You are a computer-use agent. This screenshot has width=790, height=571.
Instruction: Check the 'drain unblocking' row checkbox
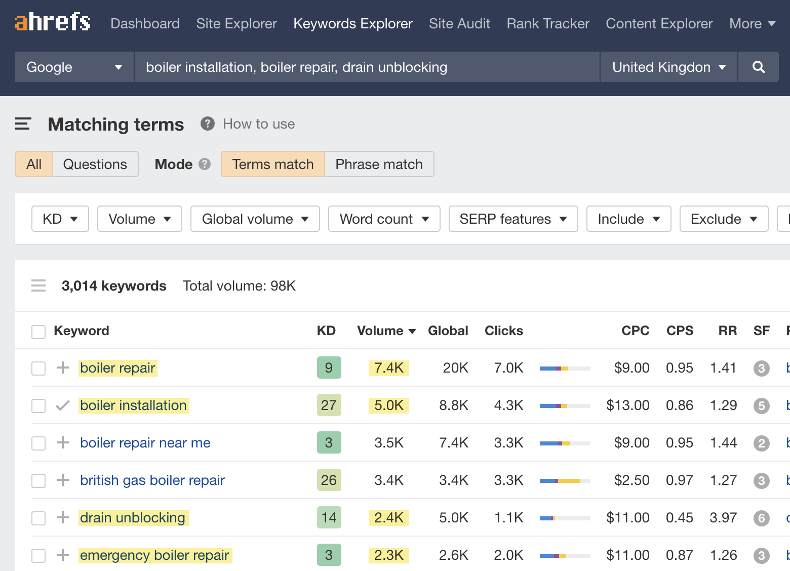pos(38,518)
